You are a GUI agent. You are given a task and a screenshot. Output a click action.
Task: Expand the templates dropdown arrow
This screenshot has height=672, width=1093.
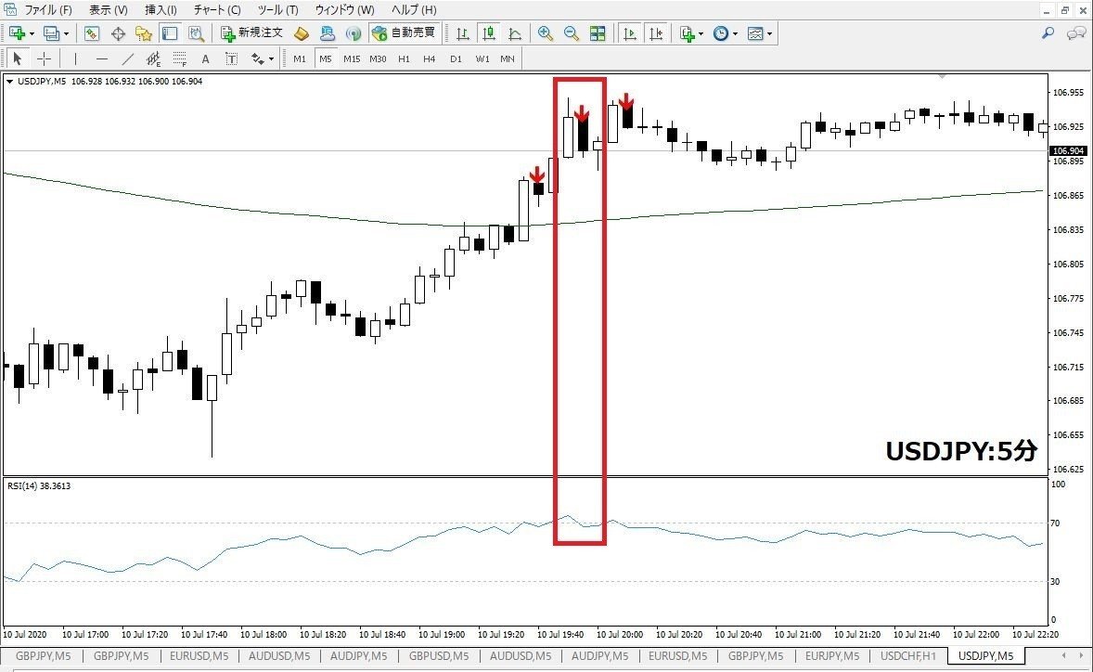pos(769,33)
